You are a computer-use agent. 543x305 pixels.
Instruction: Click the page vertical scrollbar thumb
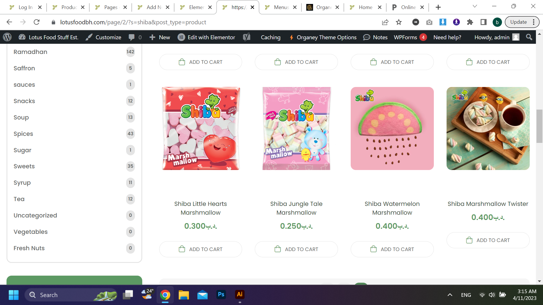[x=539, y=126]
